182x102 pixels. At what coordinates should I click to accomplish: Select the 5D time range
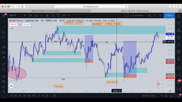click(16, 96)
